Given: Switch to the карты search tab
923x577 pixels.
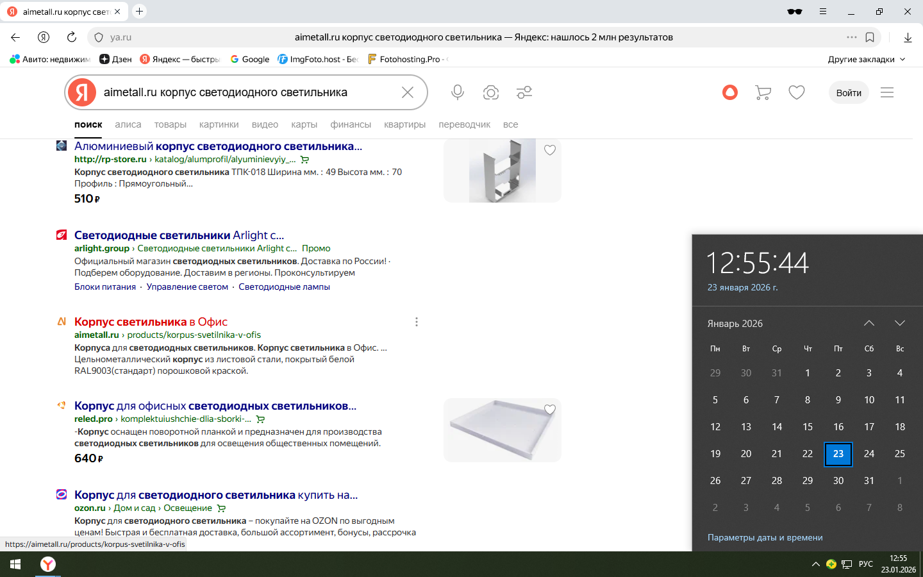Looking at the screenshot, I should coord(304,124).
